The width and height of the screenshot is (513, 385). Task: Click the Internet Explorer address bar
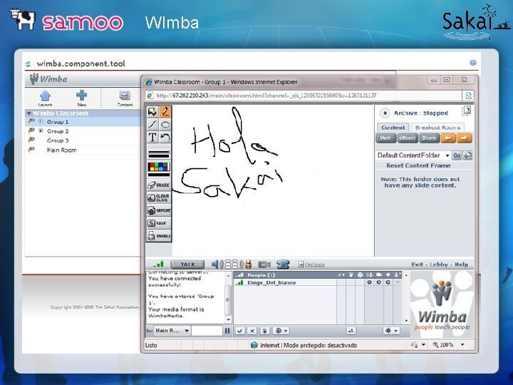(x=304, y=96)
